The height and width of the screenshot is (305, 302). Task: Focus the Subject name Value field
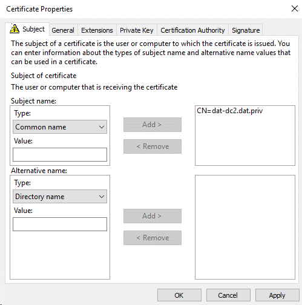[60, 154]
